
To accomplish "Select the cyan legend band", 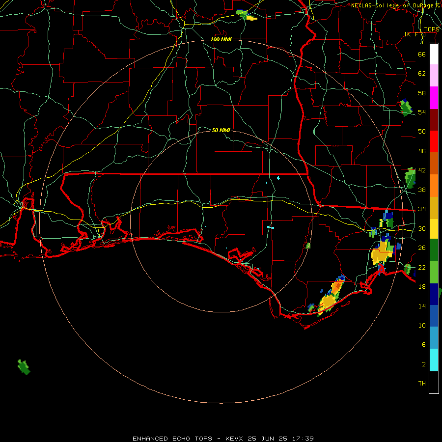I will [434, 360].
